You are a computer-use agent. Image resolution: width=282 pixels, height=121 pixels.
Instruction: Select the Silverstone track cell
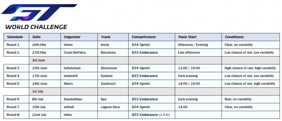(x=109, y=68)
